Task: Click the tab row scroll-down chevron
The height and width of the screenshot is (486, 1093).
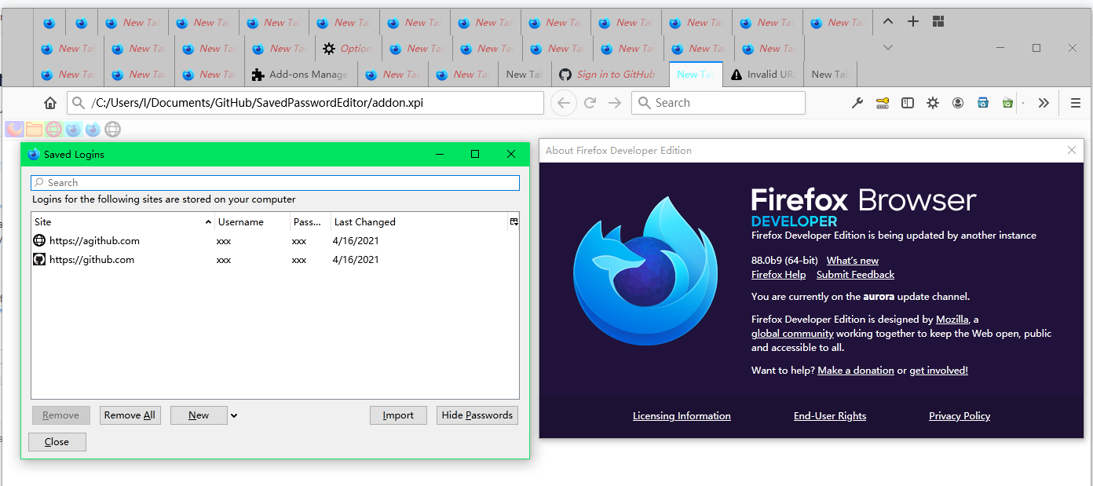Action: [x=888, y=48]
